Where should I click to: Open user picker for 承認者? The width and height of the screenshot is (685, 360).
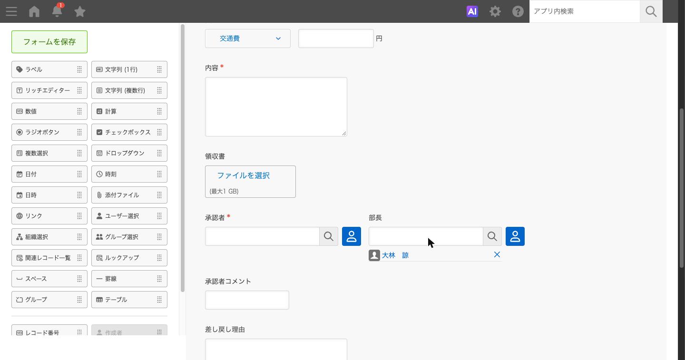click(352, 236)
